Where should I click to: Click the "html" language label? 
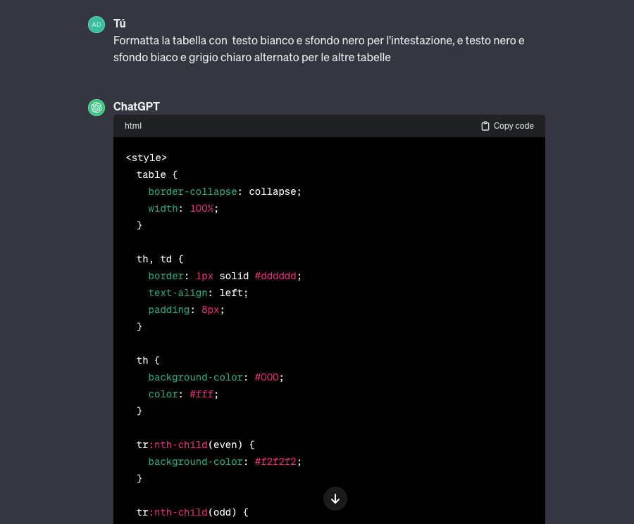(133, 126)
